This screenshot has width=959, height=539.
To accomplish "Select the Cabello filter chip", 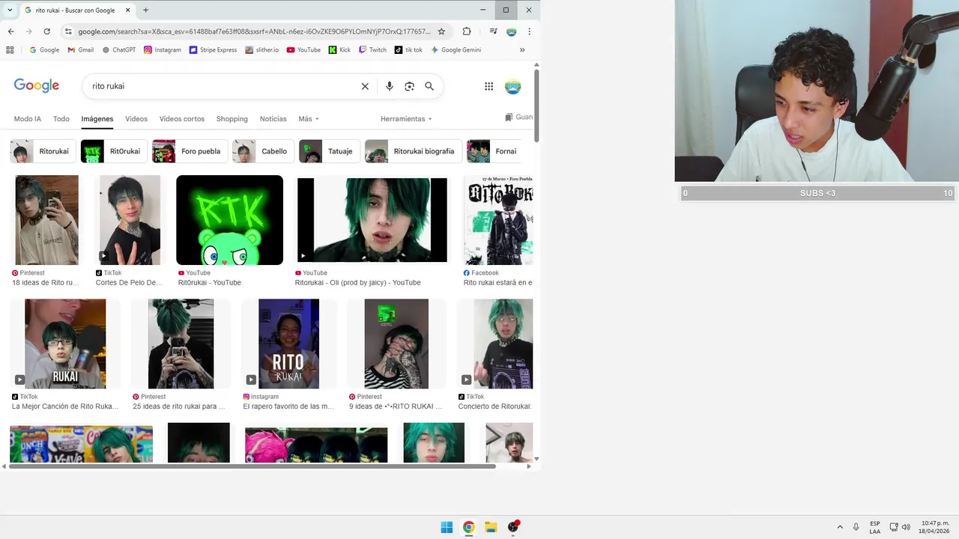I will click(263, 151).
